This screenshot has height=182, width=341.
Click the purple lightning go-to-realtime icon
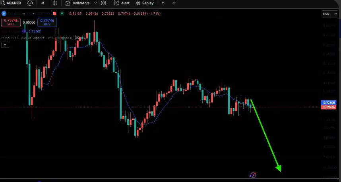pos(252,175)
